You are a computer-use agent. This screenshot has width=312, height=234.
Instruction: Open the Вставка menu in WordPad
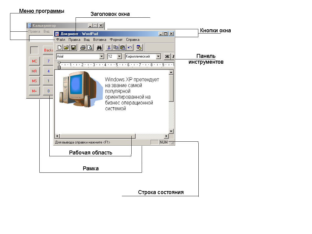pos(100,40)
